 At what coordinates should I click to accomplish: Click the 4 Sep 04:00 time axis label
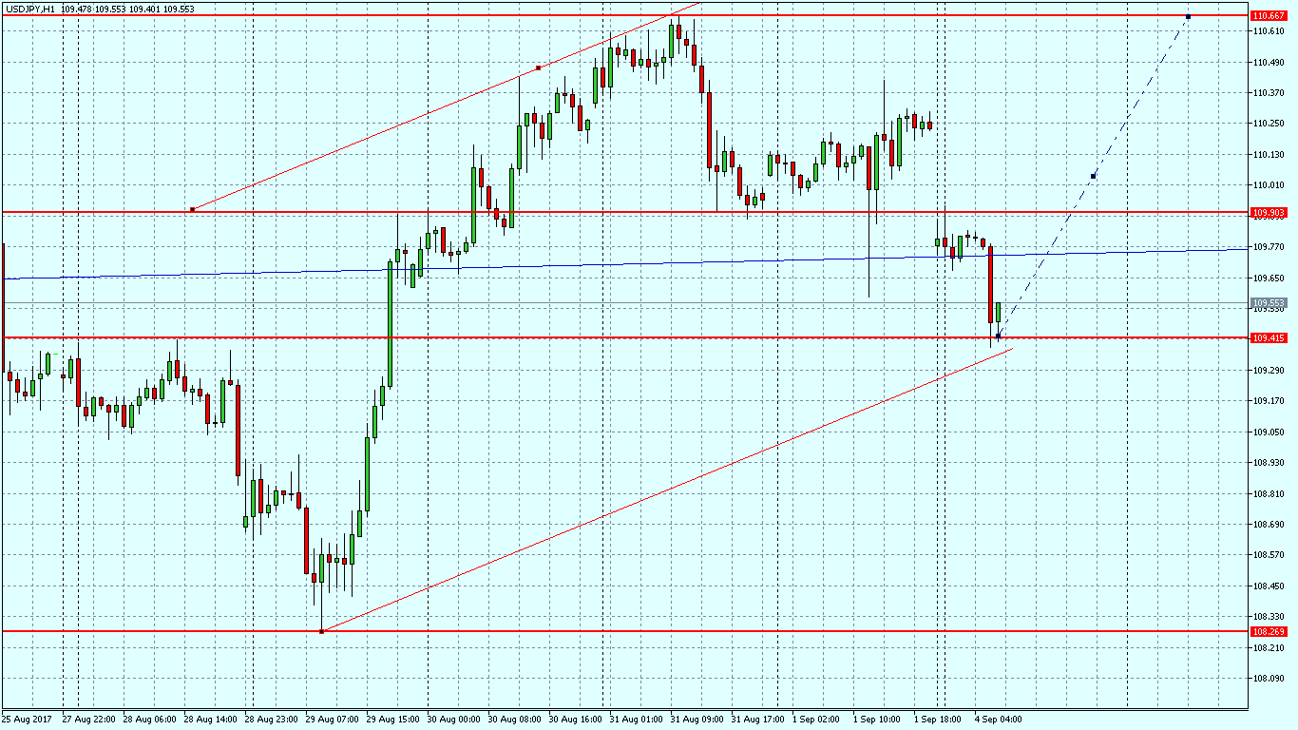(x=997, y=720)
